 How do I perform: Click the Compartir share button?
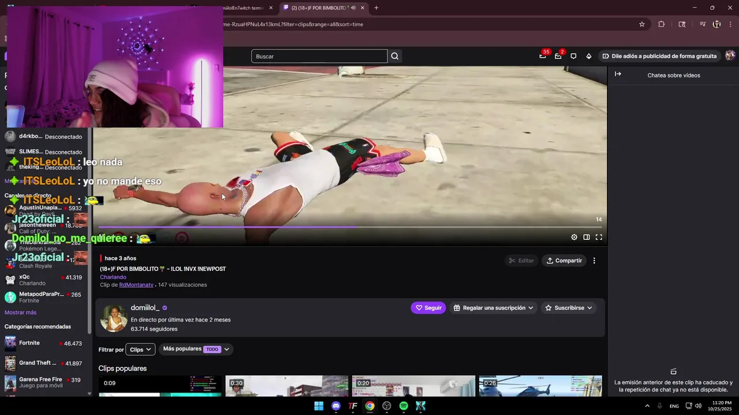tap(564, 261)
